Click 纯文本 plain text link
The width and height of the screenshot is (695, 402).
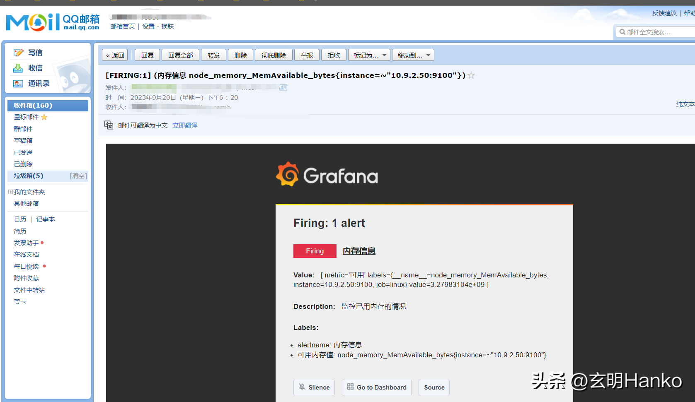pos(685,104)
